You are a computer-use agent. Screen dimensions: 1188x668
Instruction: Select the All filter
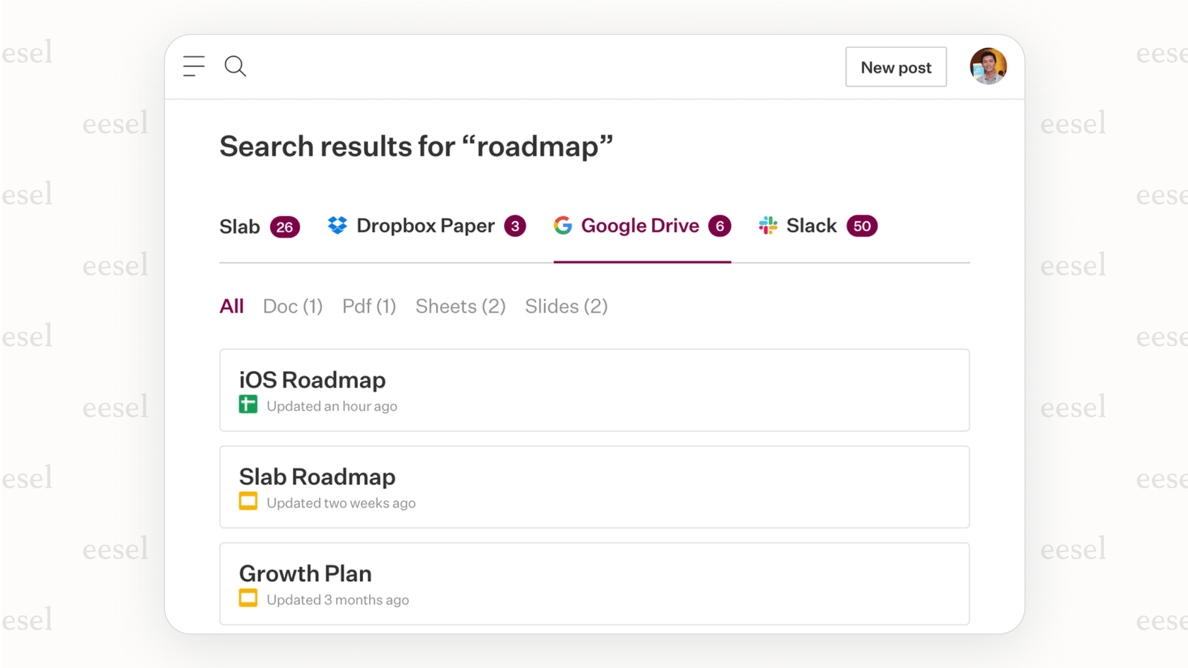coord(231,306)
